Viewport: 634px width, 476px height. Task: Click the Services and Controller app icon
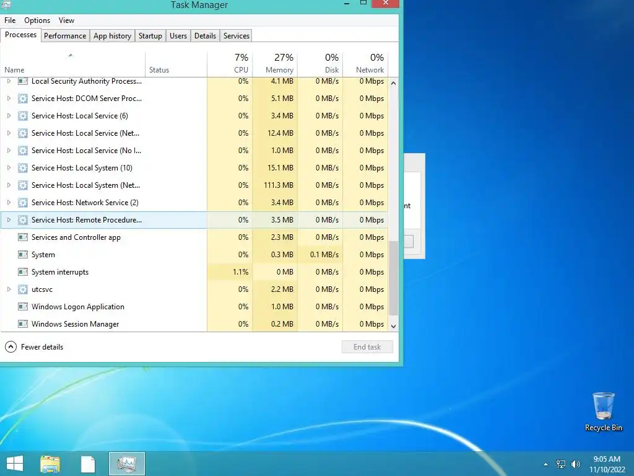pyautogui.click(x=23, y=237)
